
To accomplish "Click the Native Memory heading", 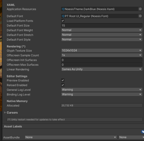I will [17, 101].
